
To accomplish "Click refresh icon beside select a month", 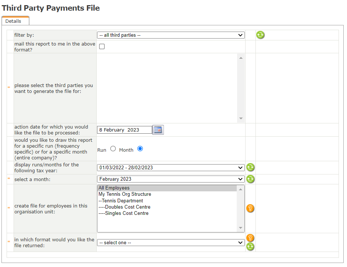I will click(x=250, y=179).
